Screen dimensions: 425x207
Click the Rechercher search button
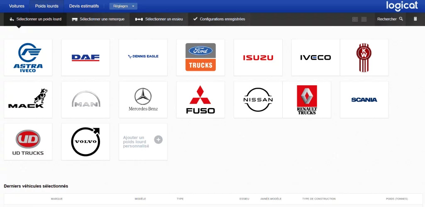click(390, 19)
